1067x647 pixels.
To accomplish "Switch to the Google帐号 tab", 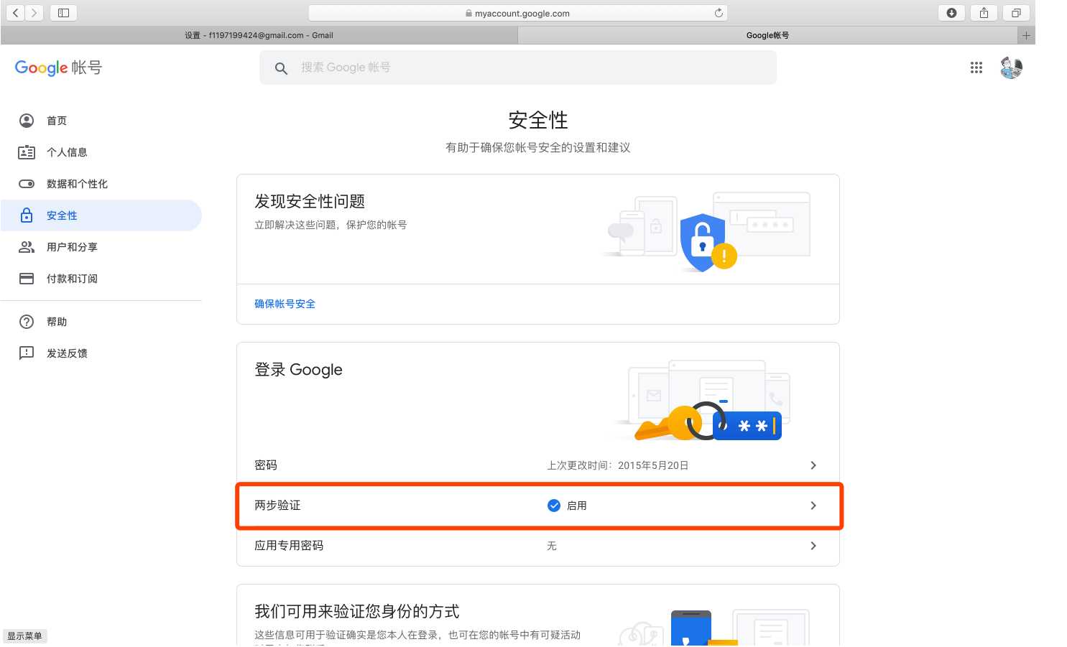I will click(767, 35).
